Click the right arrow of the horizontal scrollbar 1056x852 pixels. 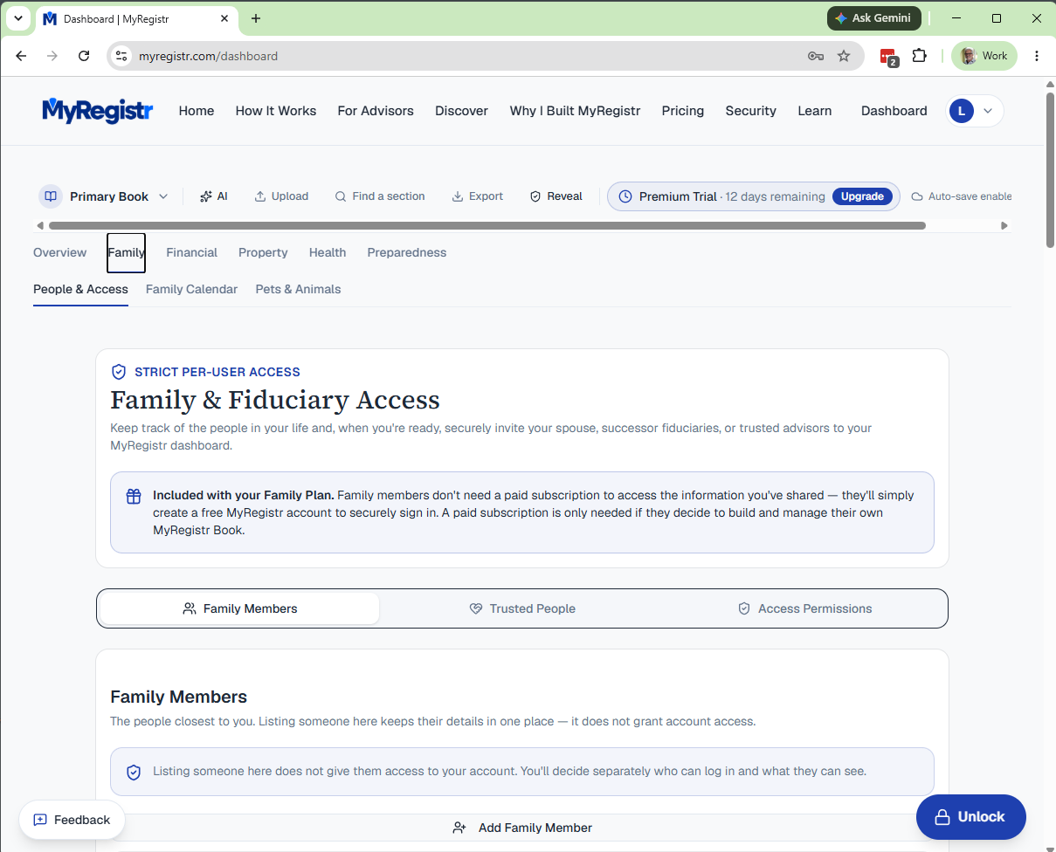[x=1004, y=225]
